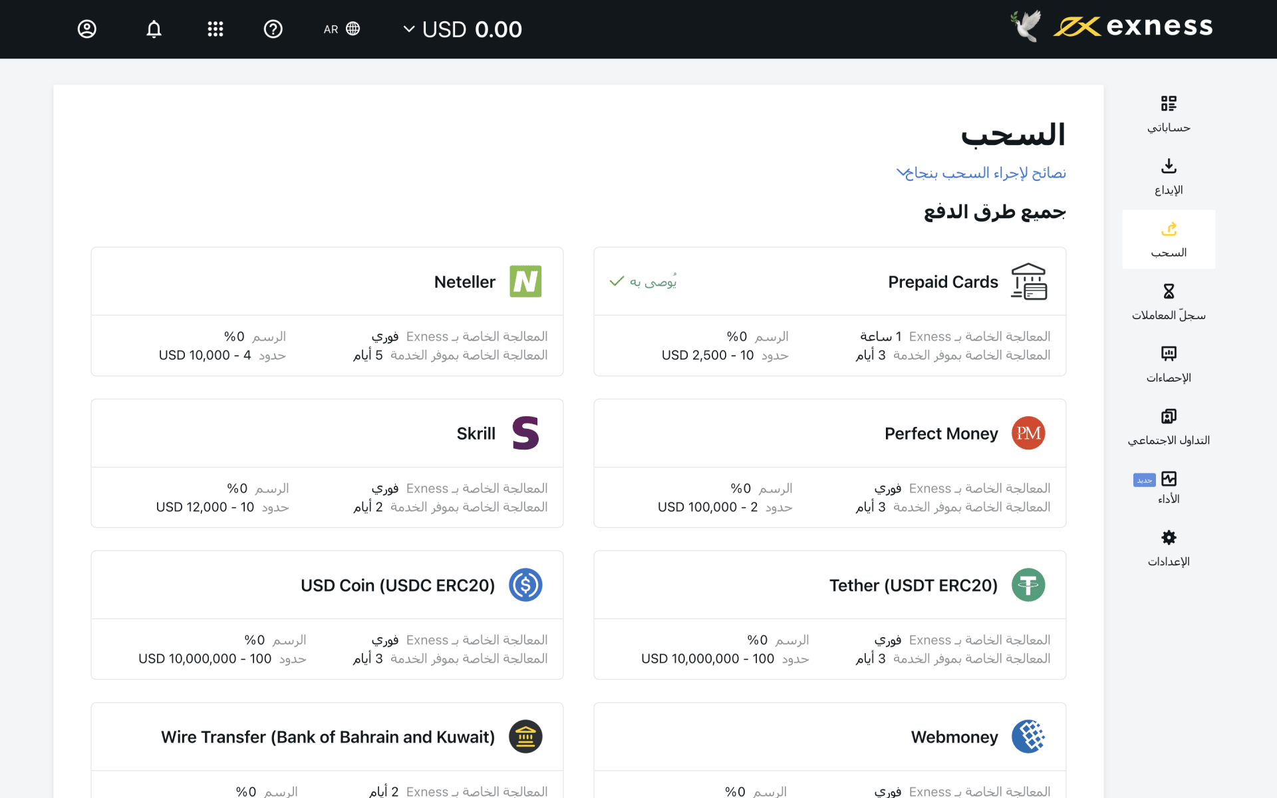
Task: Open الإيداع deposit in sidebar
Action: pyautogui.click(x=1169, y=177)
